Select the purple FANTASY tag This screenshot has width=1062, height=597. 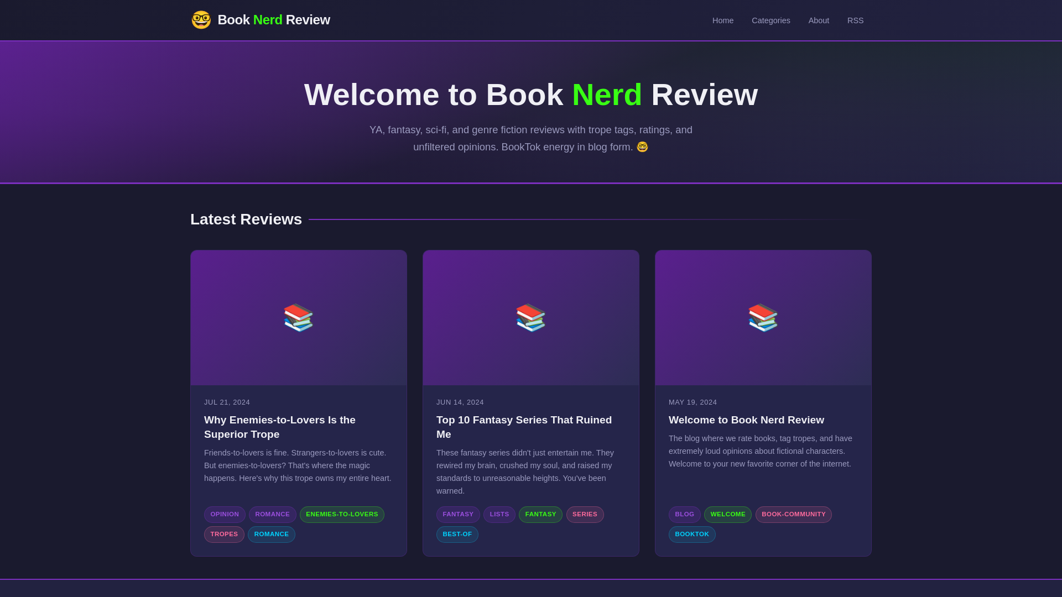(x=458, y=515)
